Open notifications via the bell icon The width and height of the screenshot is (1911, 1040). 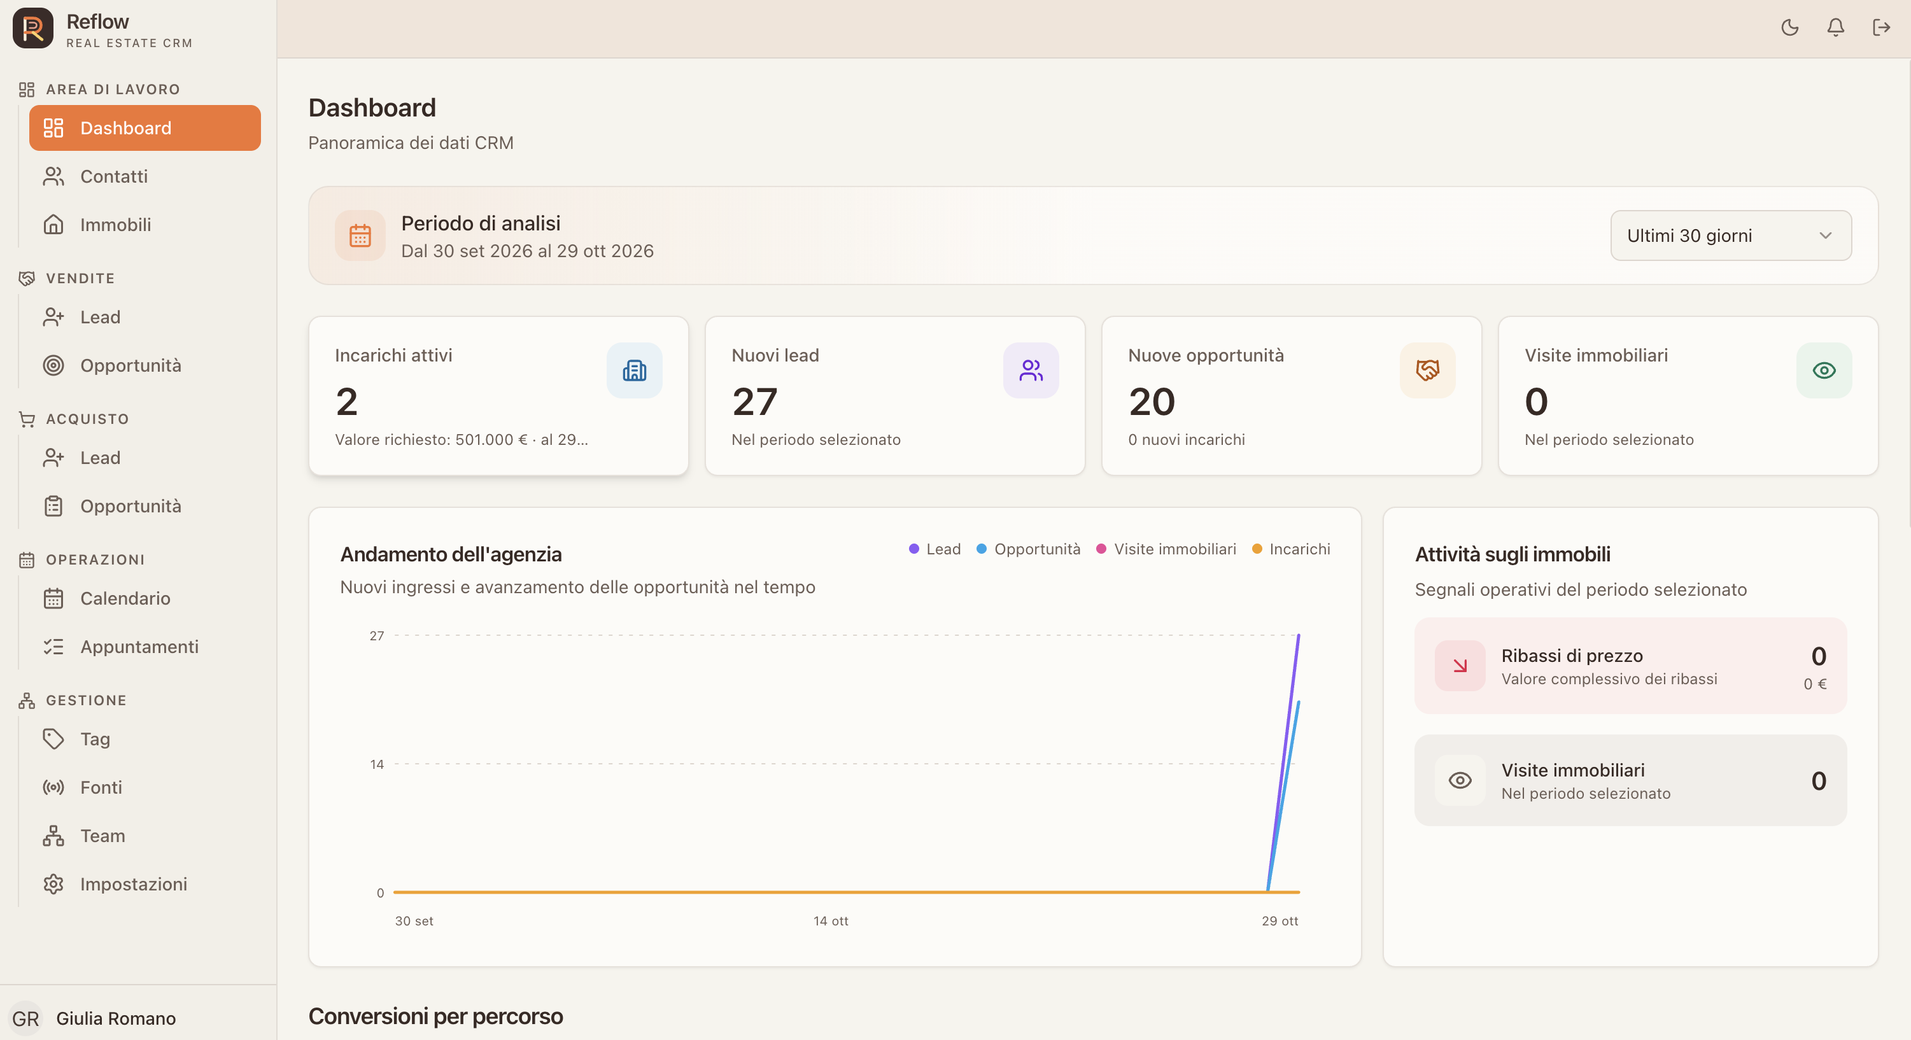pos(1835,27)
